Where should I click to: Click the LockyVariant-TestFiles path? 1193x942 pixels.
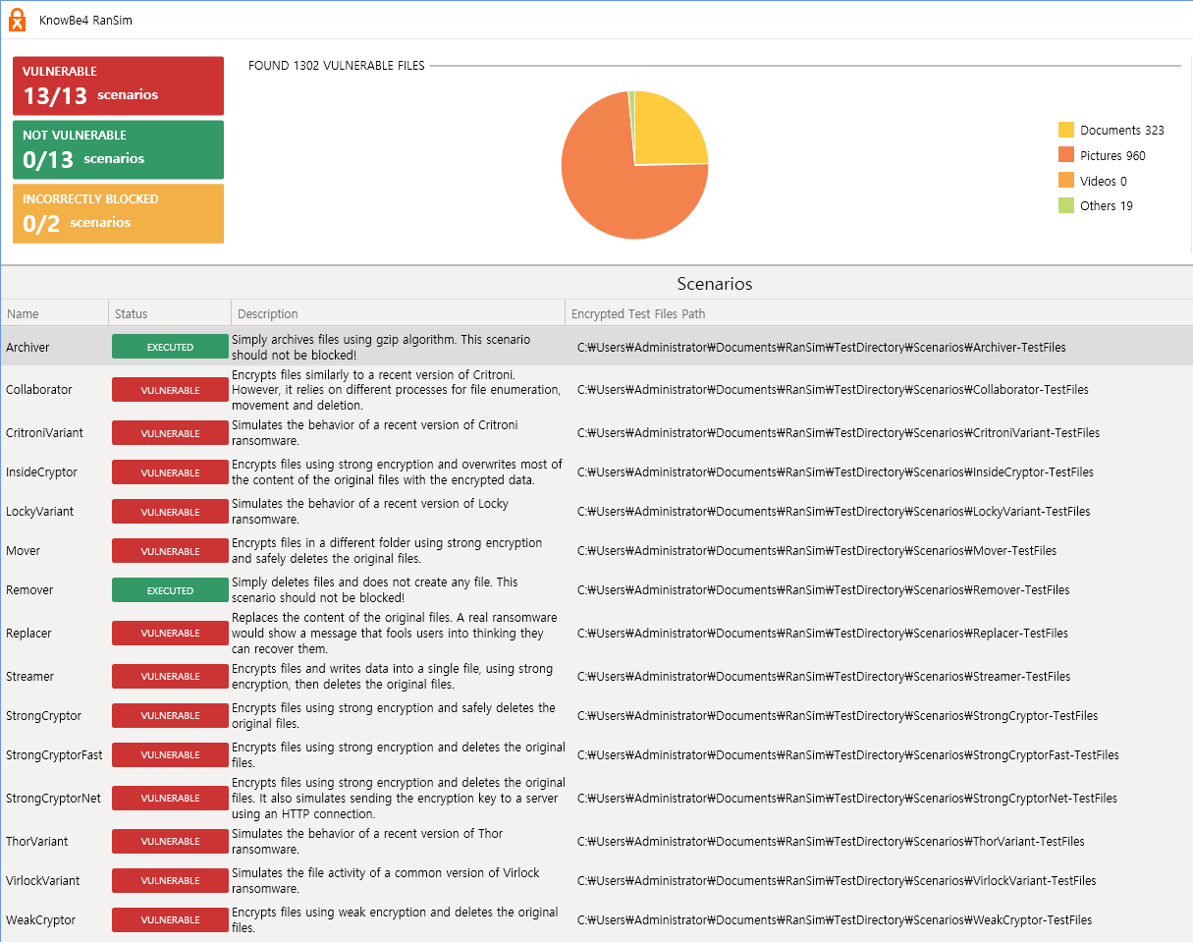[x=834, y=512]
